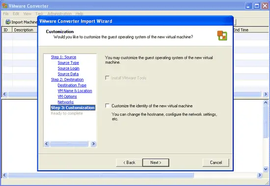Click task list left scroll arrow
The width and height of the screenshot is (270, 186).
click(x=4, y=94)
